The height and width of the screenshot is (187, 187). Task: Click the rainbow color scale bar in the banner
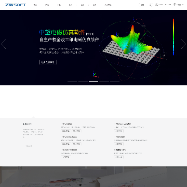[173, 37]
